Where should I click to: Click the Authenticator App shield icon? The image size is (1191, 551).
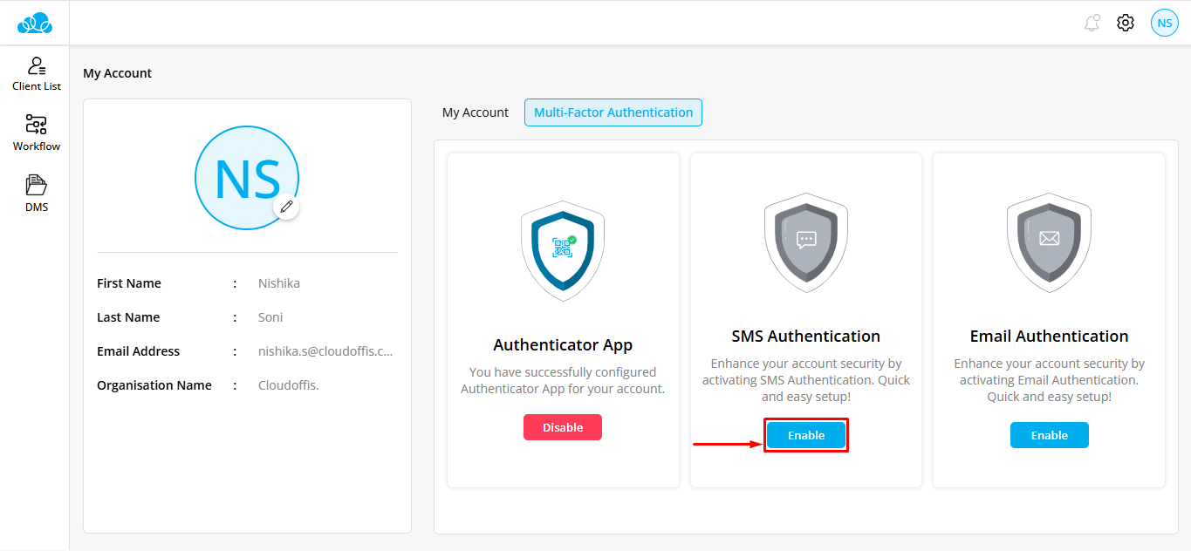click(x=563, y=250)
